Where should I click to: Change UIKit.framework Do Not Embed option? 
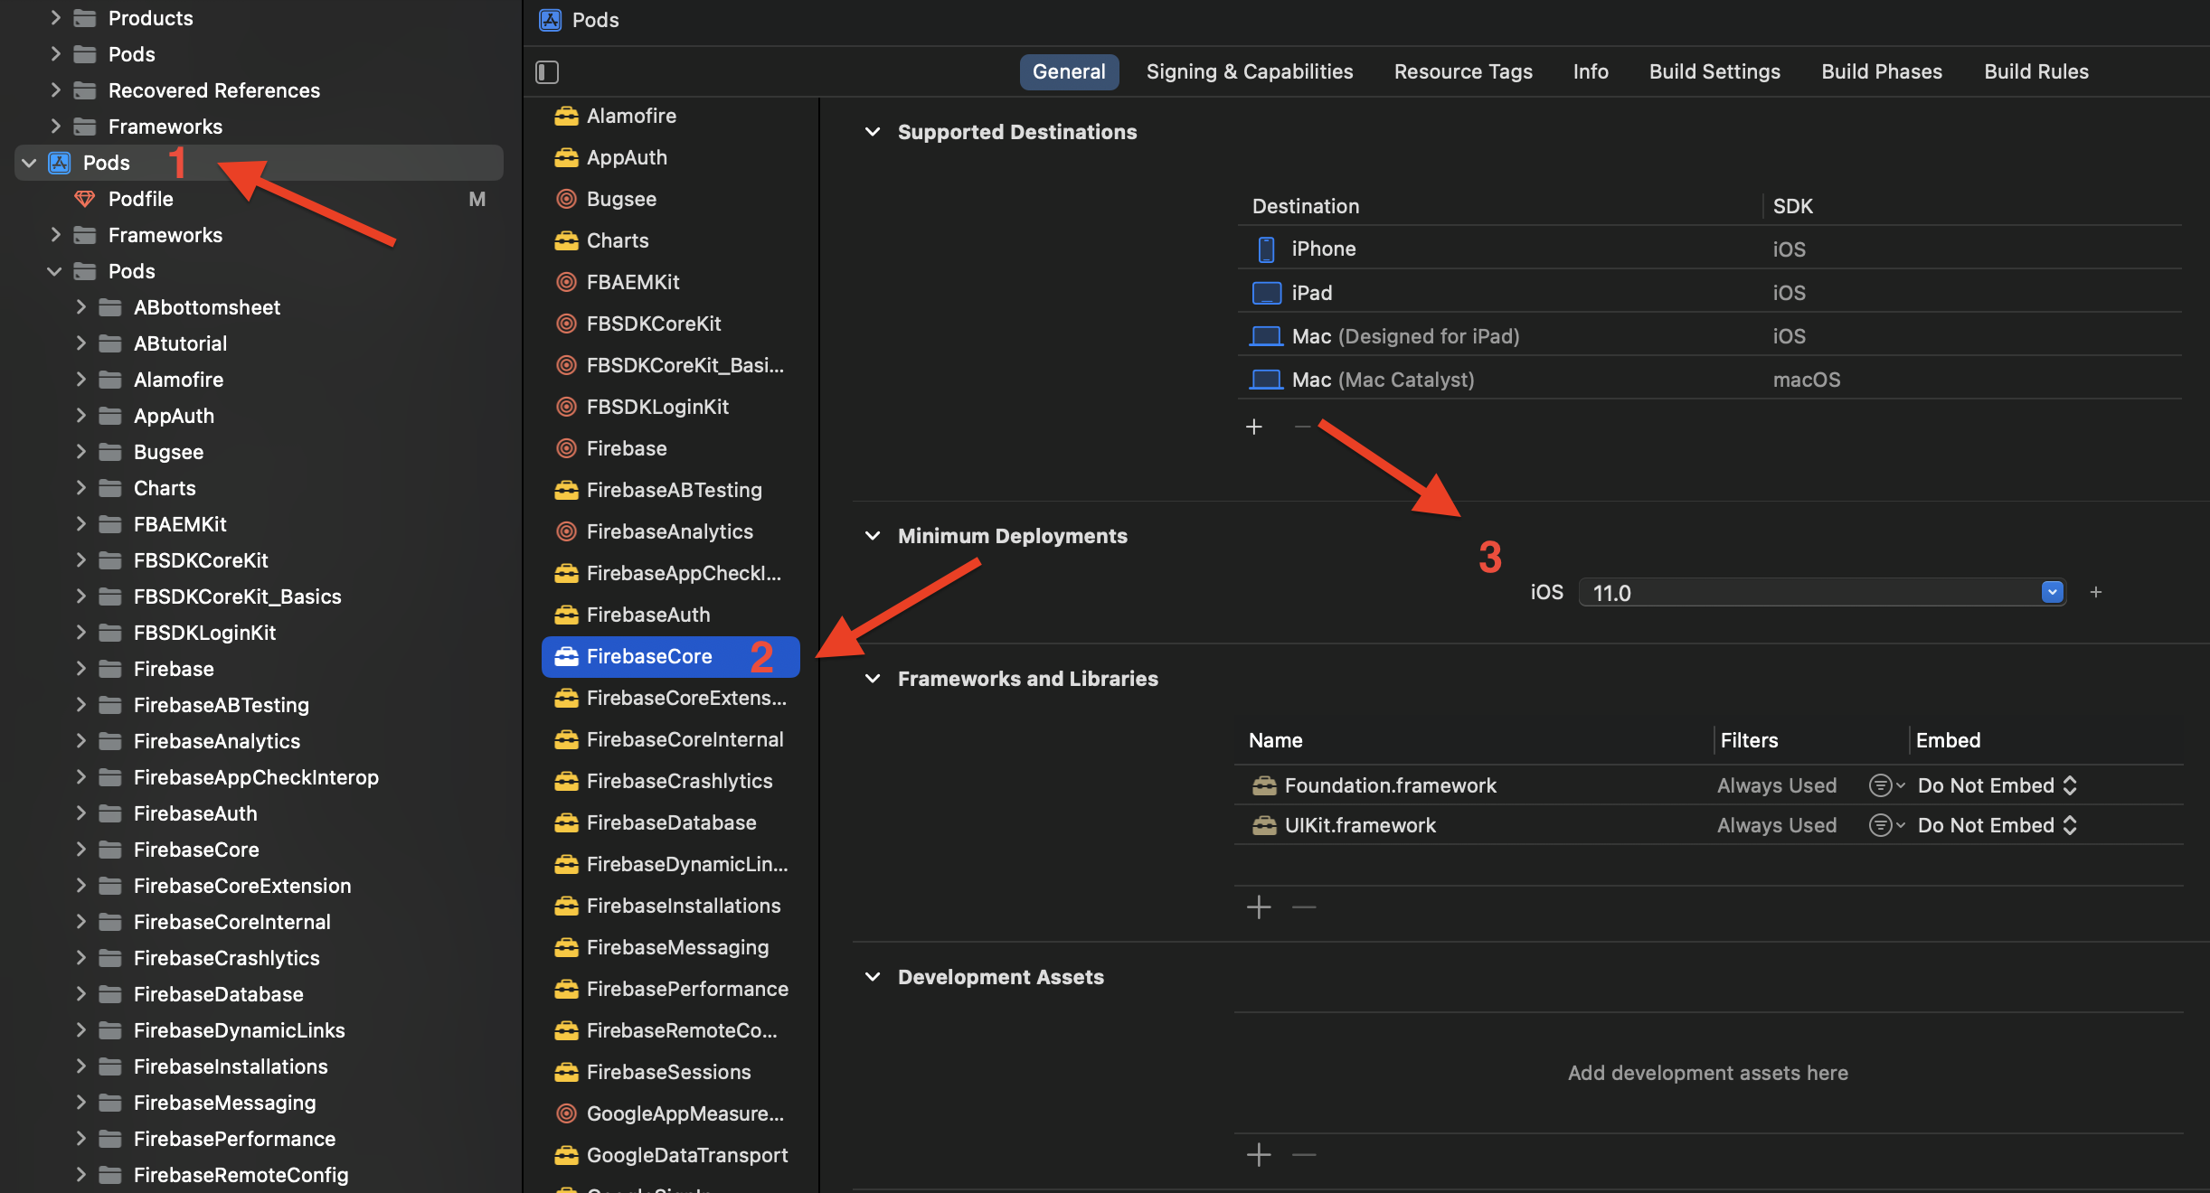click(1997, 825)
